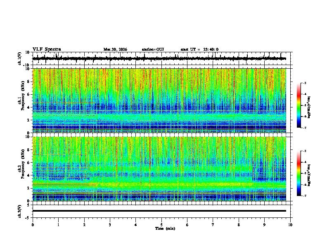Click the flat ch.3 voltage trace line
This screenshot has height=252, width=327.
click(x=159, y=211)
